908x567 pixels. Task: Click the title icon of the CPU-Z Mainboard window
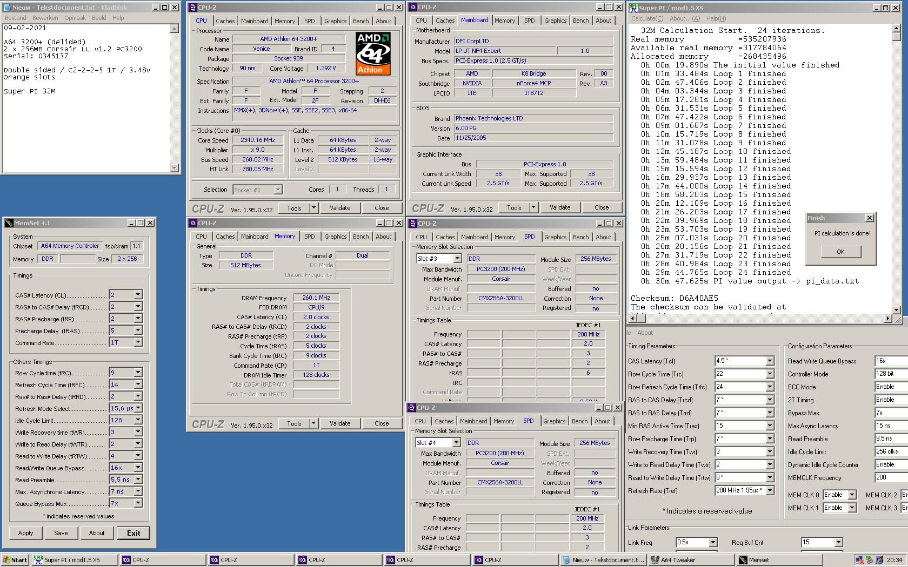(413, 7)
